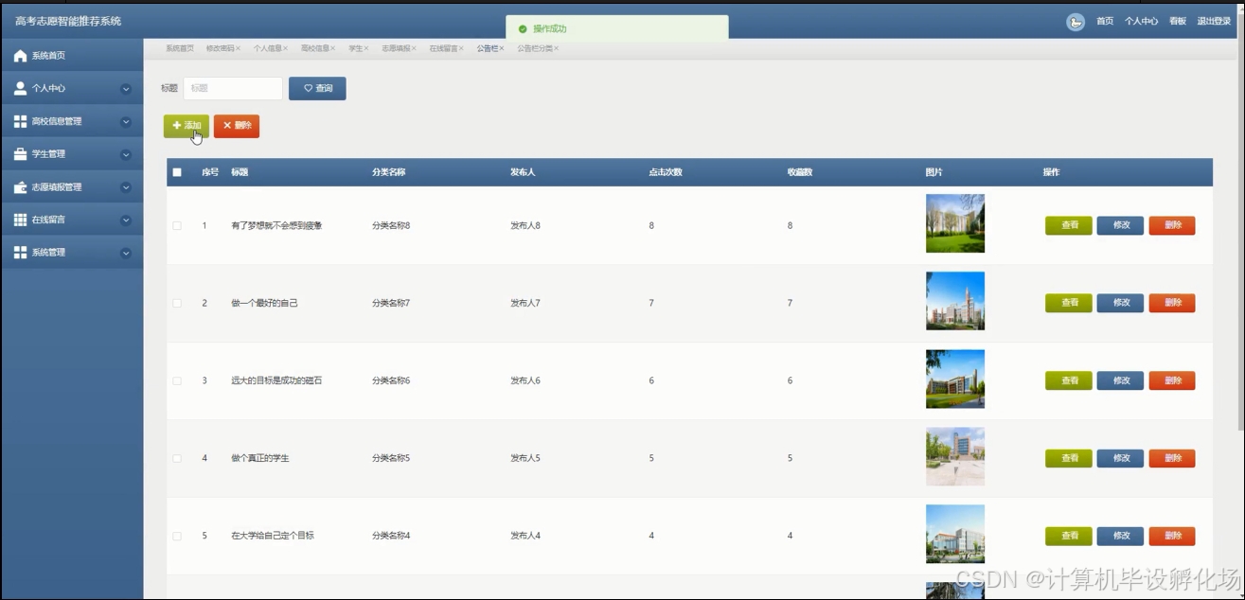The image size is (1245, 600).
Task: Close the 学生 tab with its X
Action: (366, 48)
